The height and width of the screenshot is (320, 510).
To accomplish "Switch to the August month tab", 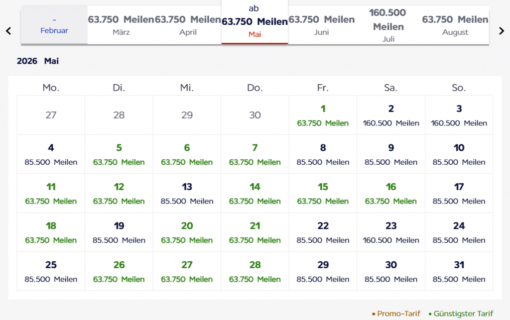I will (455, 25).
